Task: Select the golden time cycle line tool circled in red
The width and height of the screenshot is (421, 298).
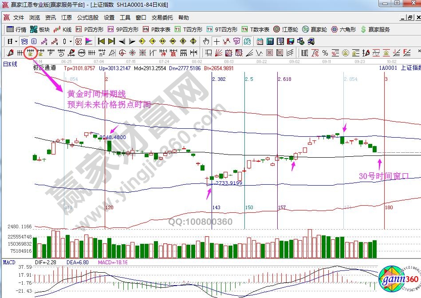Action: [30, 53]
